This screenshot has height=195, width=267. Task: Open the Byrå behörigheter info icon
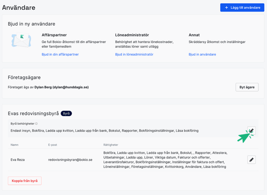point(36,124)
